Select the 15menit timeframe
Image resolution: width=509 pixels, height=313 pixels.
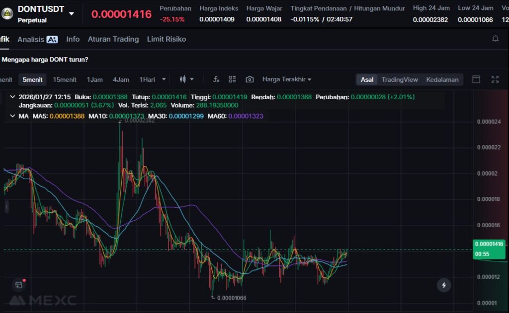(65, 79)
